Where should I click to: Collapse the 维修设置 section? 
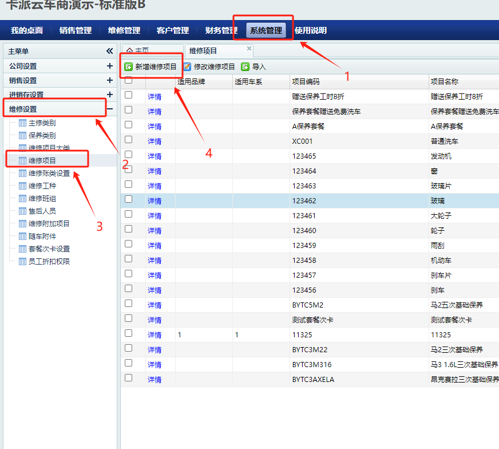click(x=109, y=109)
